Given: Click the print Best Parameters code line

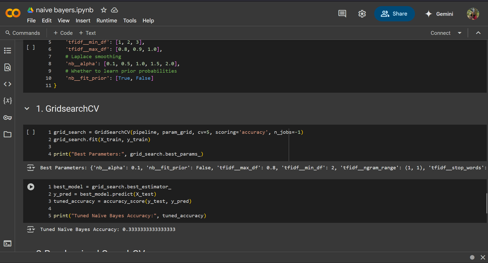Looking at the screenshot, I should click(x=128, y=154).
